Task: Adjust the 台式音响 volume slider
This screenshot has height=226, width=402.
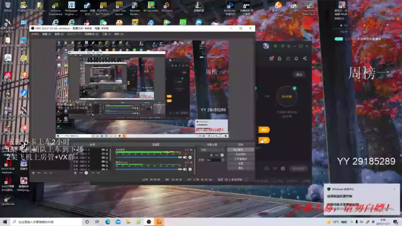Action: tap(149, 157)
